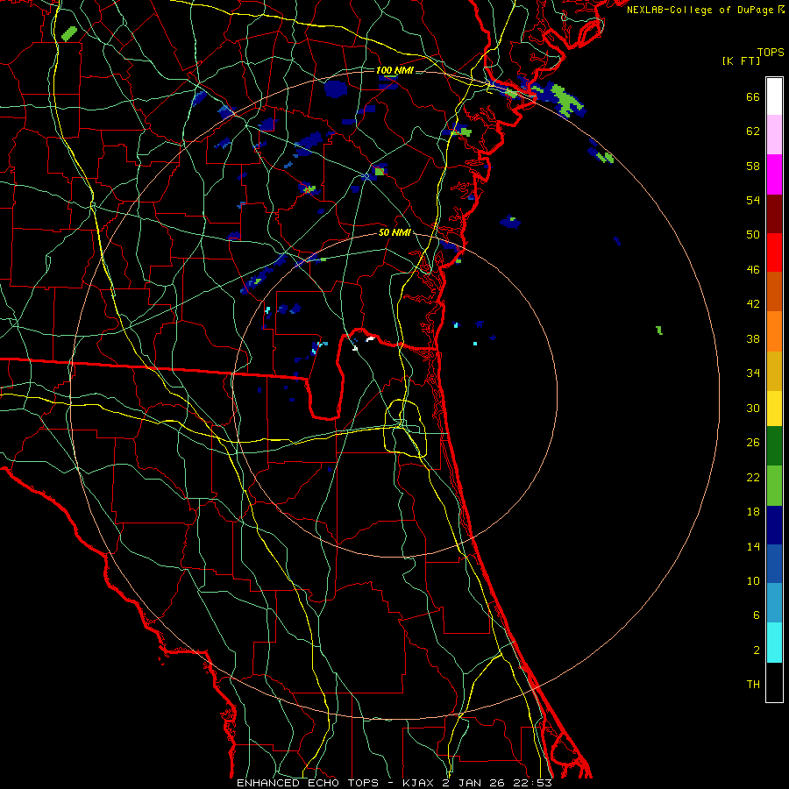Screen dimensions: 789x789
Task: Pick the cyan swatch in the legend
Action: 774,643
